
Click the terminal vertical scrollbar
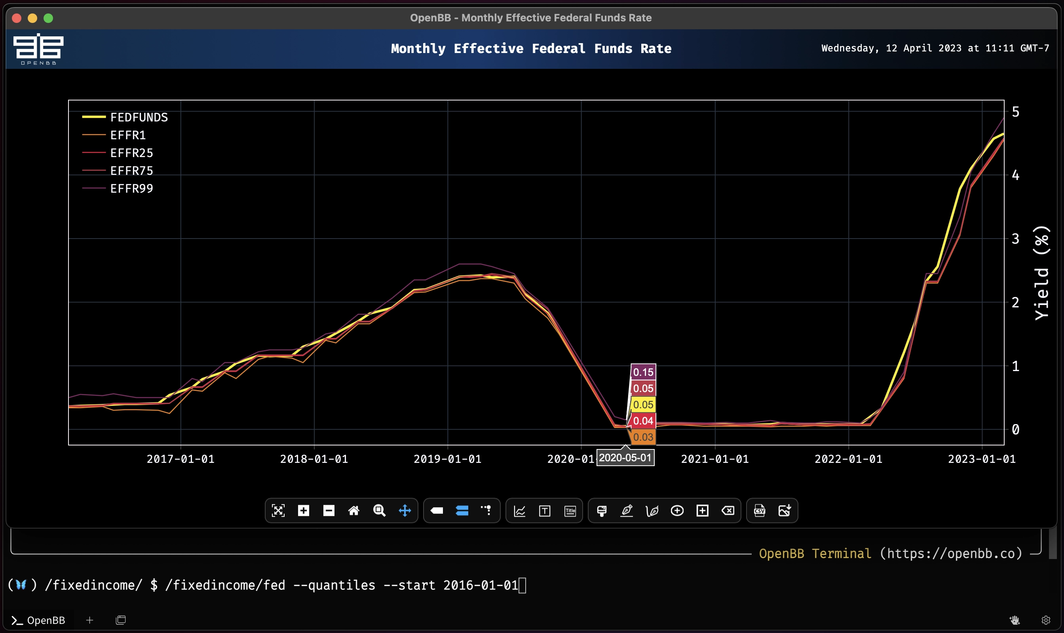[1053, 544]
